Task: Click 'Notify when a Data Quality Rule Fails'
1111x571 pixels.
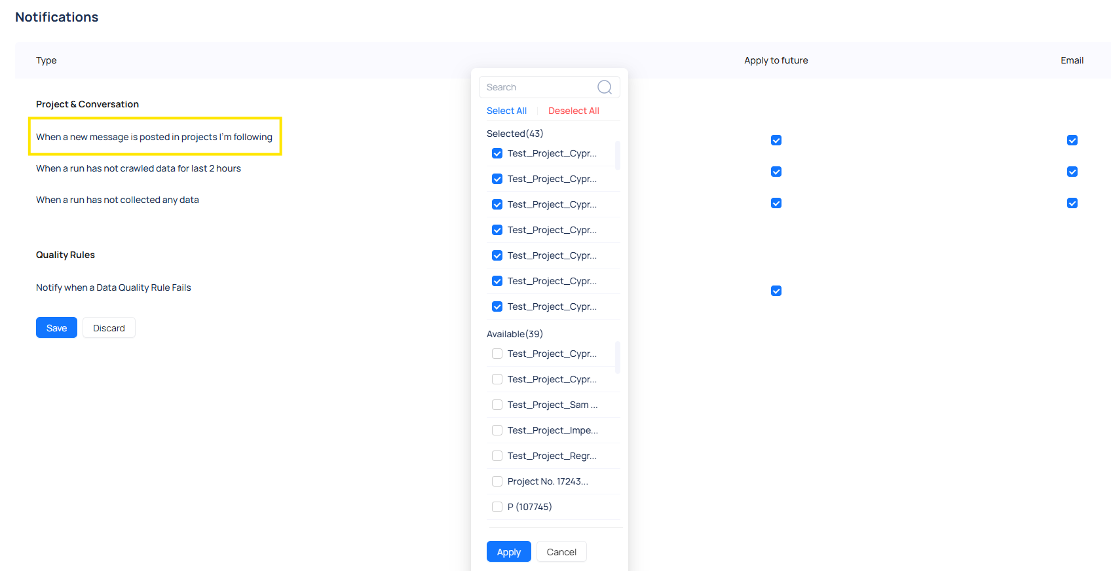Action: [113, 287]
